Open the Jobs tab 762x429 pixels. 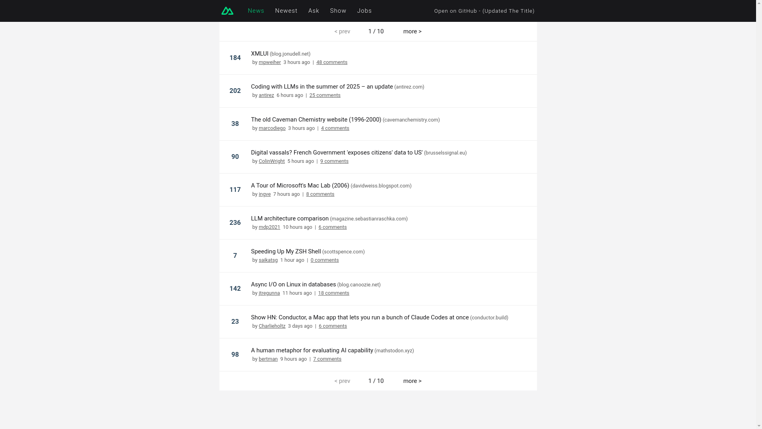coord(364,11)
